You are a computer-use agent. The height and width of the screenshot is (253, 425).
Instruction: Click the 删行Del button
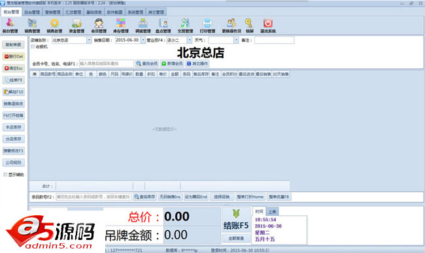point(14,57)
